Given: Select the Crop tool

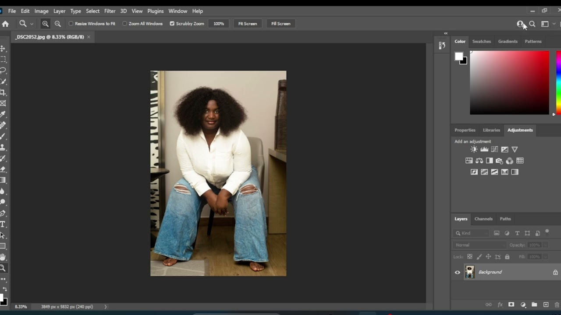Looking at the screenshot, I should (3, 92).
